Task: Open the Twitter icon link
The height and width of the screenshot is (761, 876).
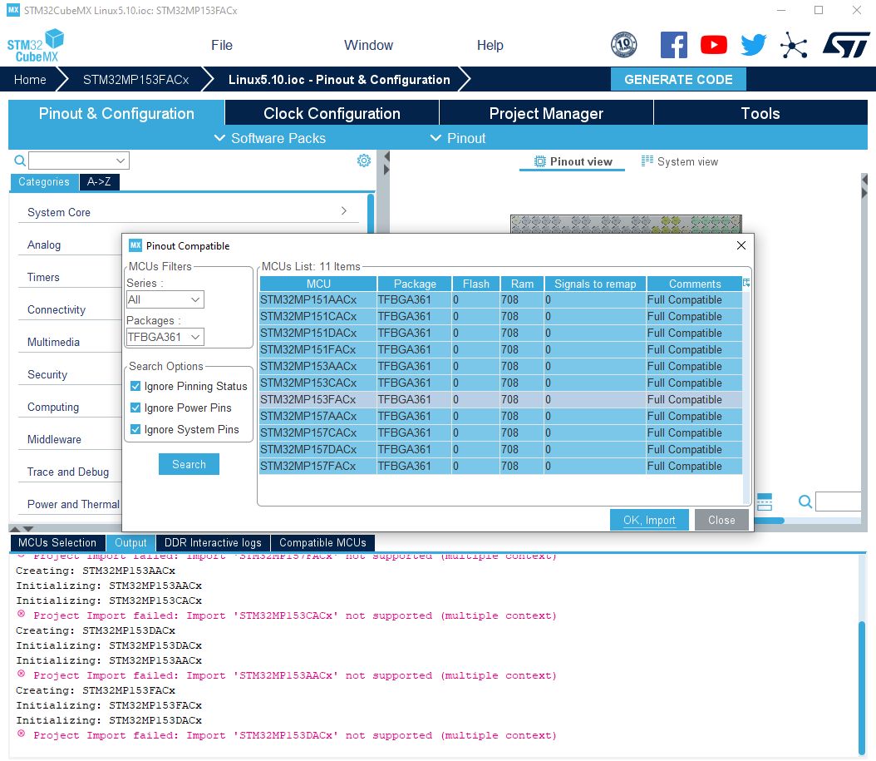Action: tap(753, 45)
